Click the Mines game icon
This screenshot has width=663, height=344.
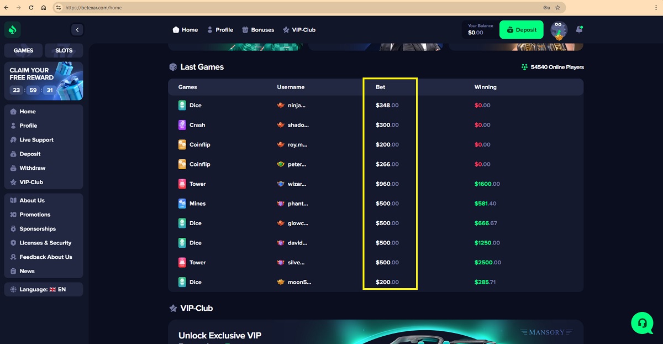pyautogui.click(x=182, y=204)
